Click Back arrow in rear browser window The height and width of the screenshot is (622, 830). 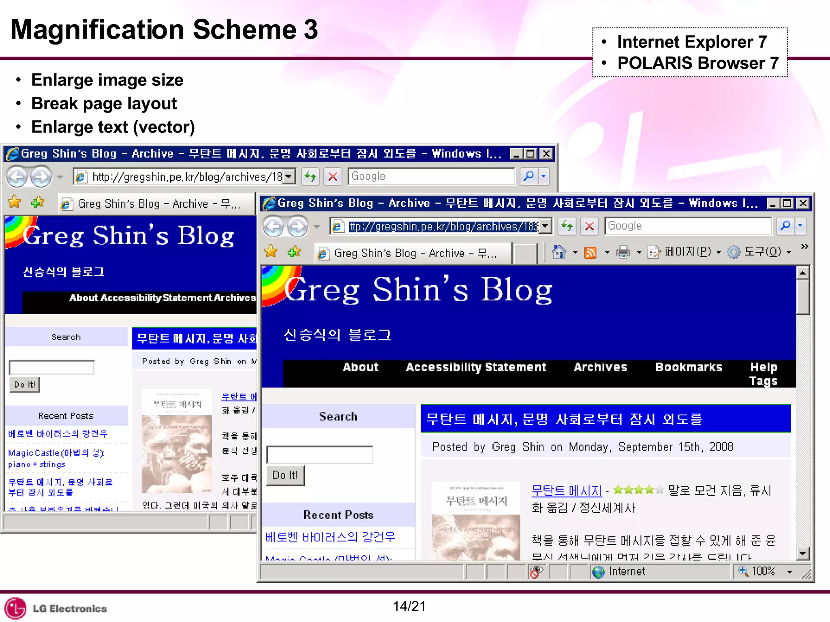(x=17, y=177)
